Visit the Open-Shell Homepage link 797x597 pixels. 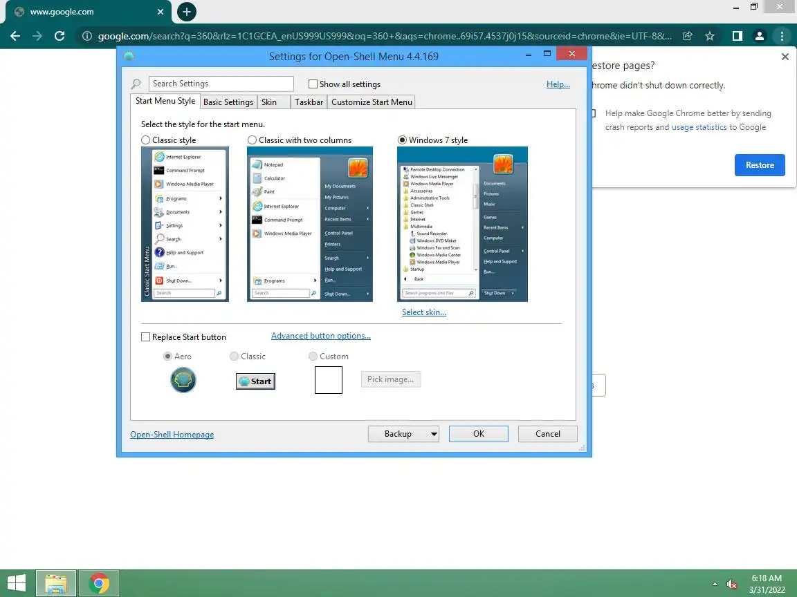[x=172, y=435]
